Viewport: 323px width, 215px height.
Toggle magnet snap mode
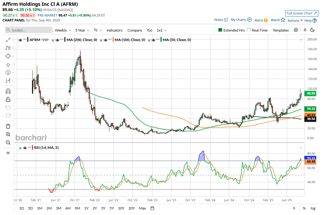[x=8, y=91]
